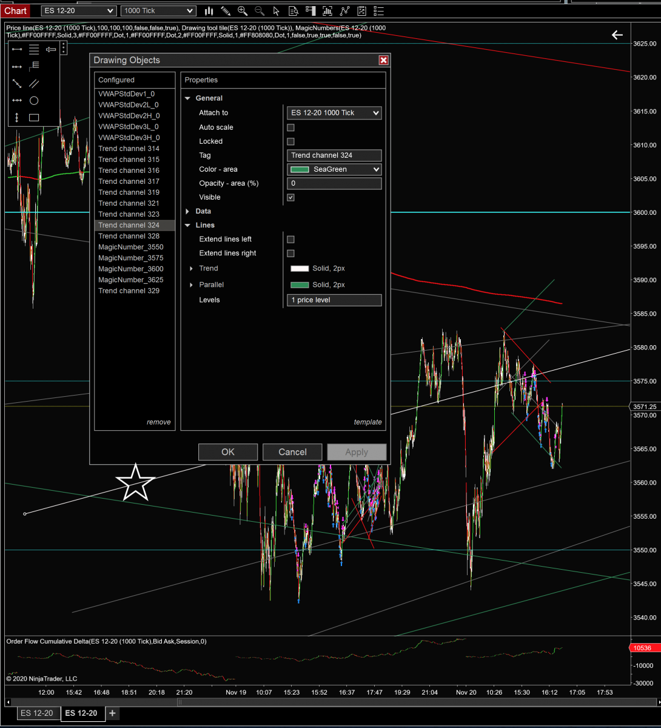The height and width of the screenshot is (728, 661).
Task: Select the Fibonacci extension tool
Action: click(x=34, y=66)
